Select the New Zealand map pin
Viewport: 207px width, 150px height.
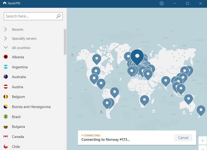[x=201, y=110]
